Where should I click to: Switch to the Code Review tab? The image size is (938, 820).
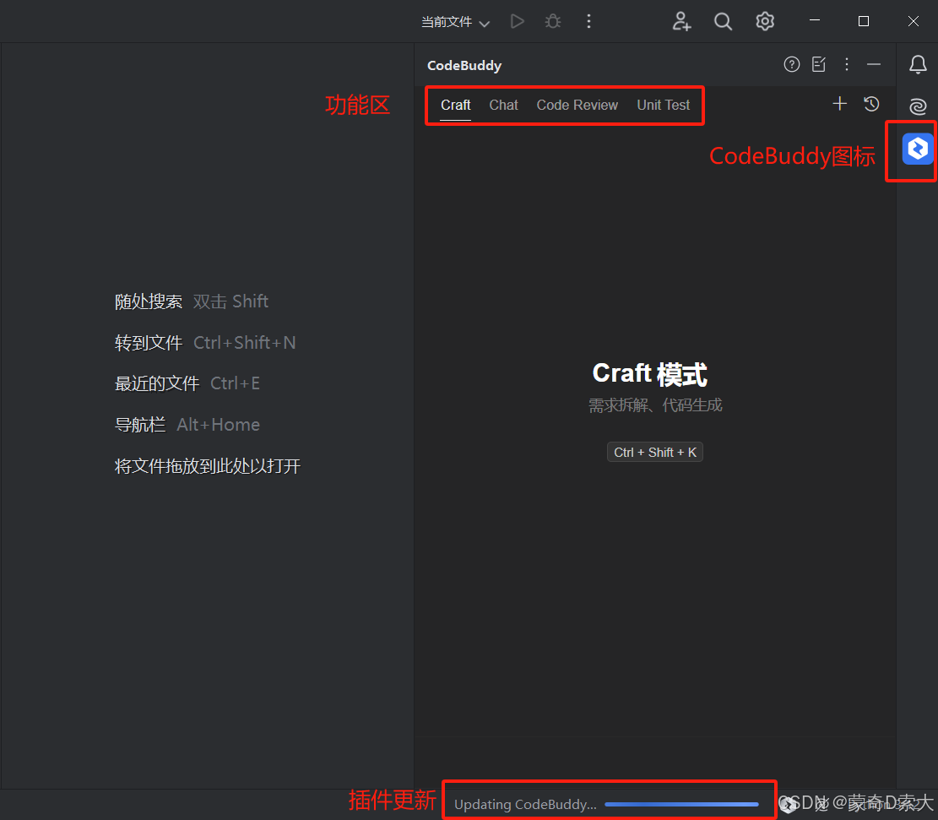click(577, 105)
